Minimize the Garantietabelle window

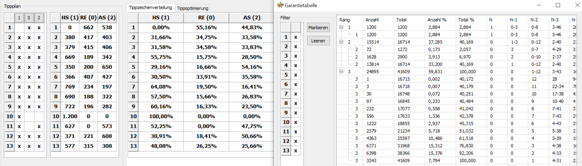coord(539,5)
